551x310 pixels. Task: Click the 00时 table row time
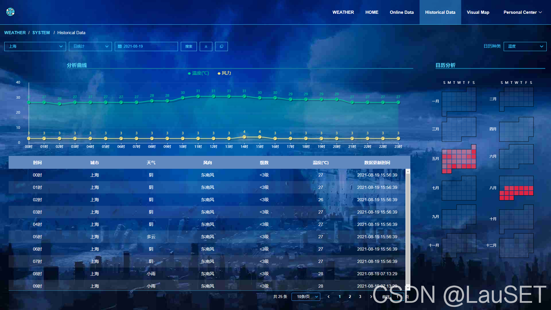point(37,175)
